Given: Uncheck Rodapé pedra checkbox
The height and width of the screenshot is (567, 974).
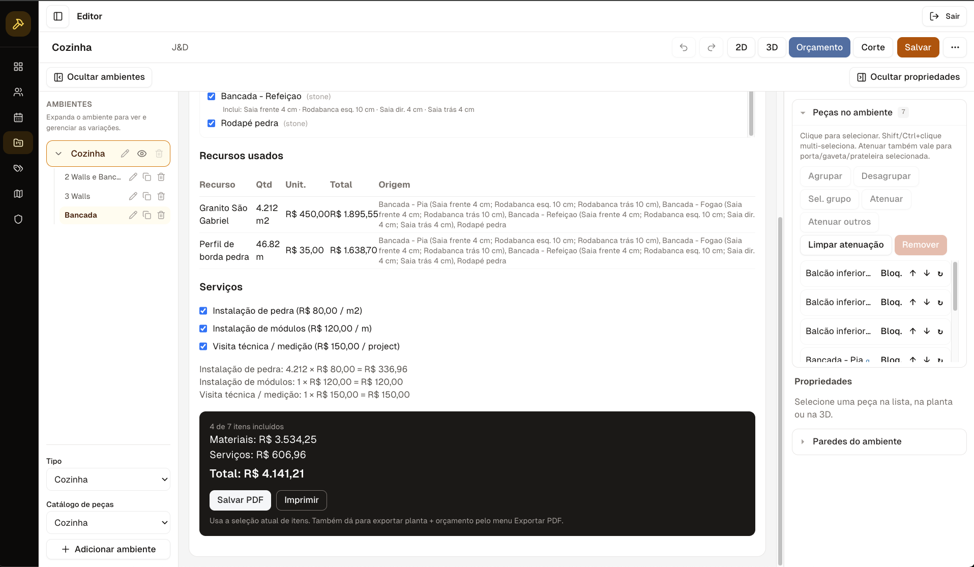Looking at the screenshot, I should pyautogui.click(x=212, y=123).
